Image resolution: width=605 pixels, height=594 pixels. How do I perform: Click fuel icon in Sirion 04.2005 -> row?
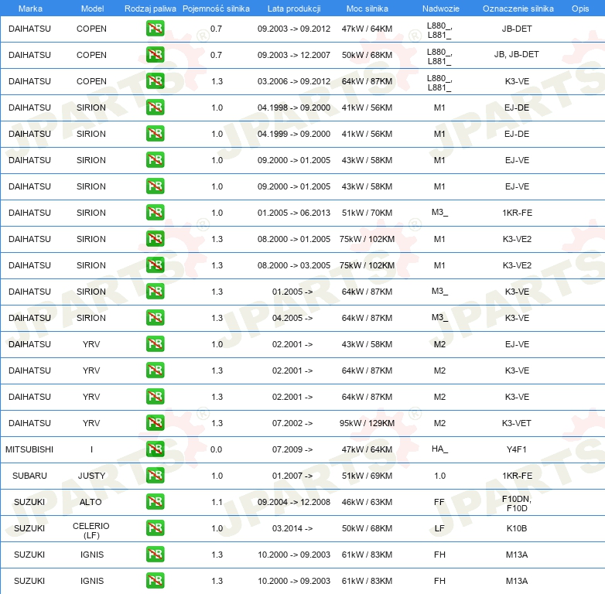click(x=155, y=317)
